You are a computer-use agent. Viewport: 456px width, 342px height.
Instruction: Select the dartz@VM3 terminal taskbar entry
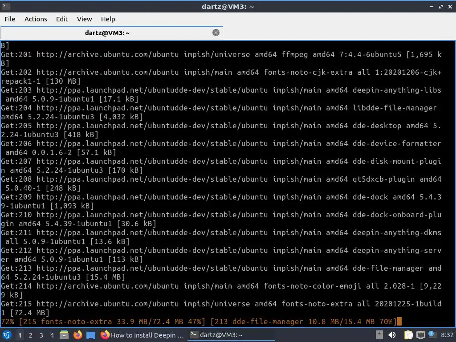(231, 335)
